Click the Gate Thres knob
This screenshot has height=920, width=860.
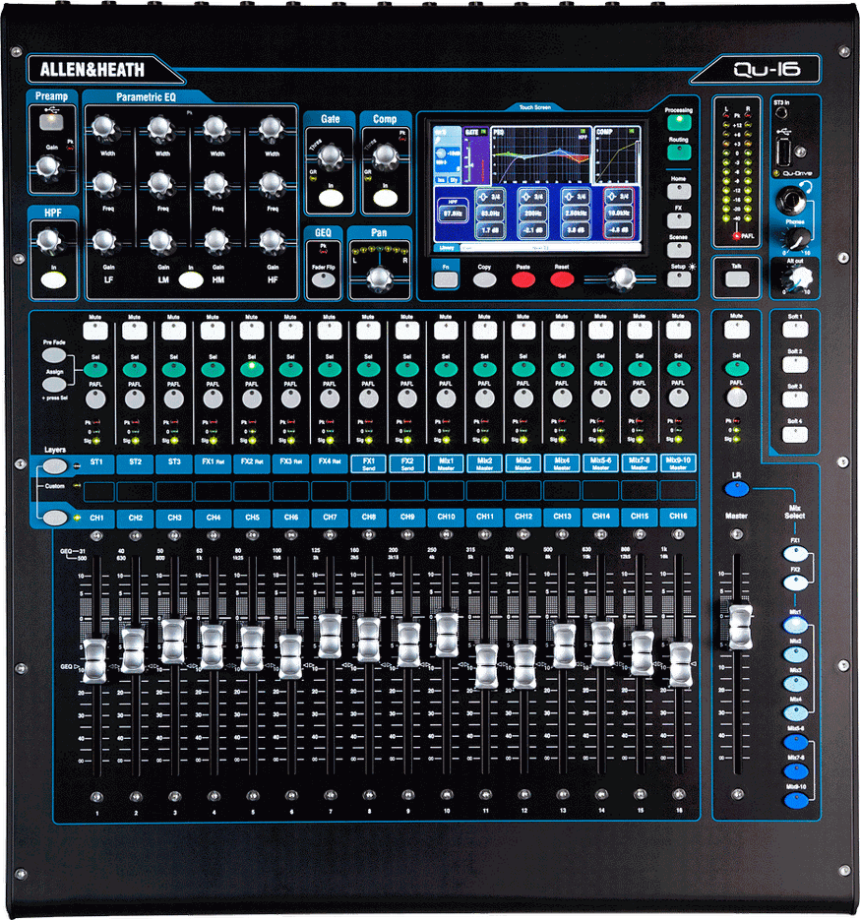331,156
